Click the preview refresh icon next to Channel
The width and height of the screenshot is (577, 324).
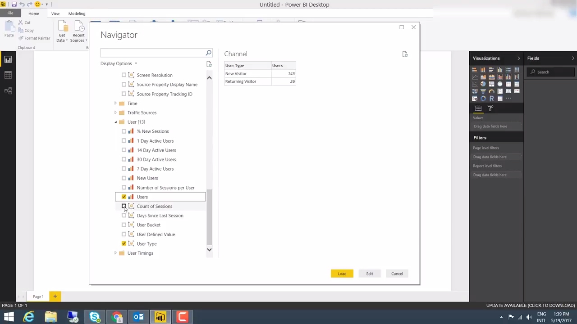point(405,54)
